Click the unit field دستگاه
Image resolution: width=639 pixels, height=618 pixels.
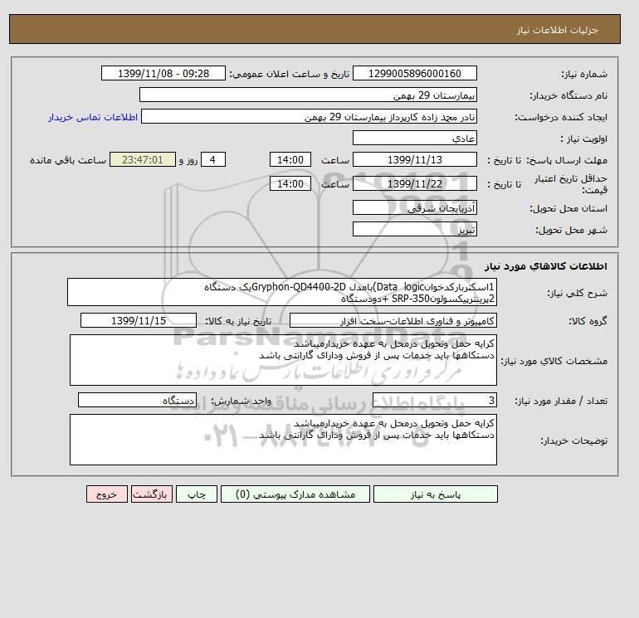[137, 400]
